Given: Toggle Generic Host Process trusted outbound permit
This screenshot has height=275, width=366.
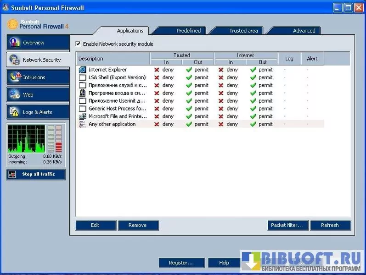Looking at the screenshot, I should pos(189,109).
